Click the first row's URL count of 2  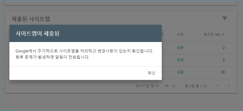tap(224, 48)
